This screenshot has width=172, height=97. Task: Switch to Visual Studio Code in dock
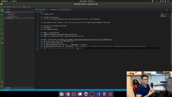point(98,94)
